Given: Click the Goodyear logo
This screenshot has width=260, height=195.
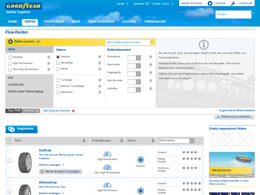Looking at the screenshot, I should [24, 6].
